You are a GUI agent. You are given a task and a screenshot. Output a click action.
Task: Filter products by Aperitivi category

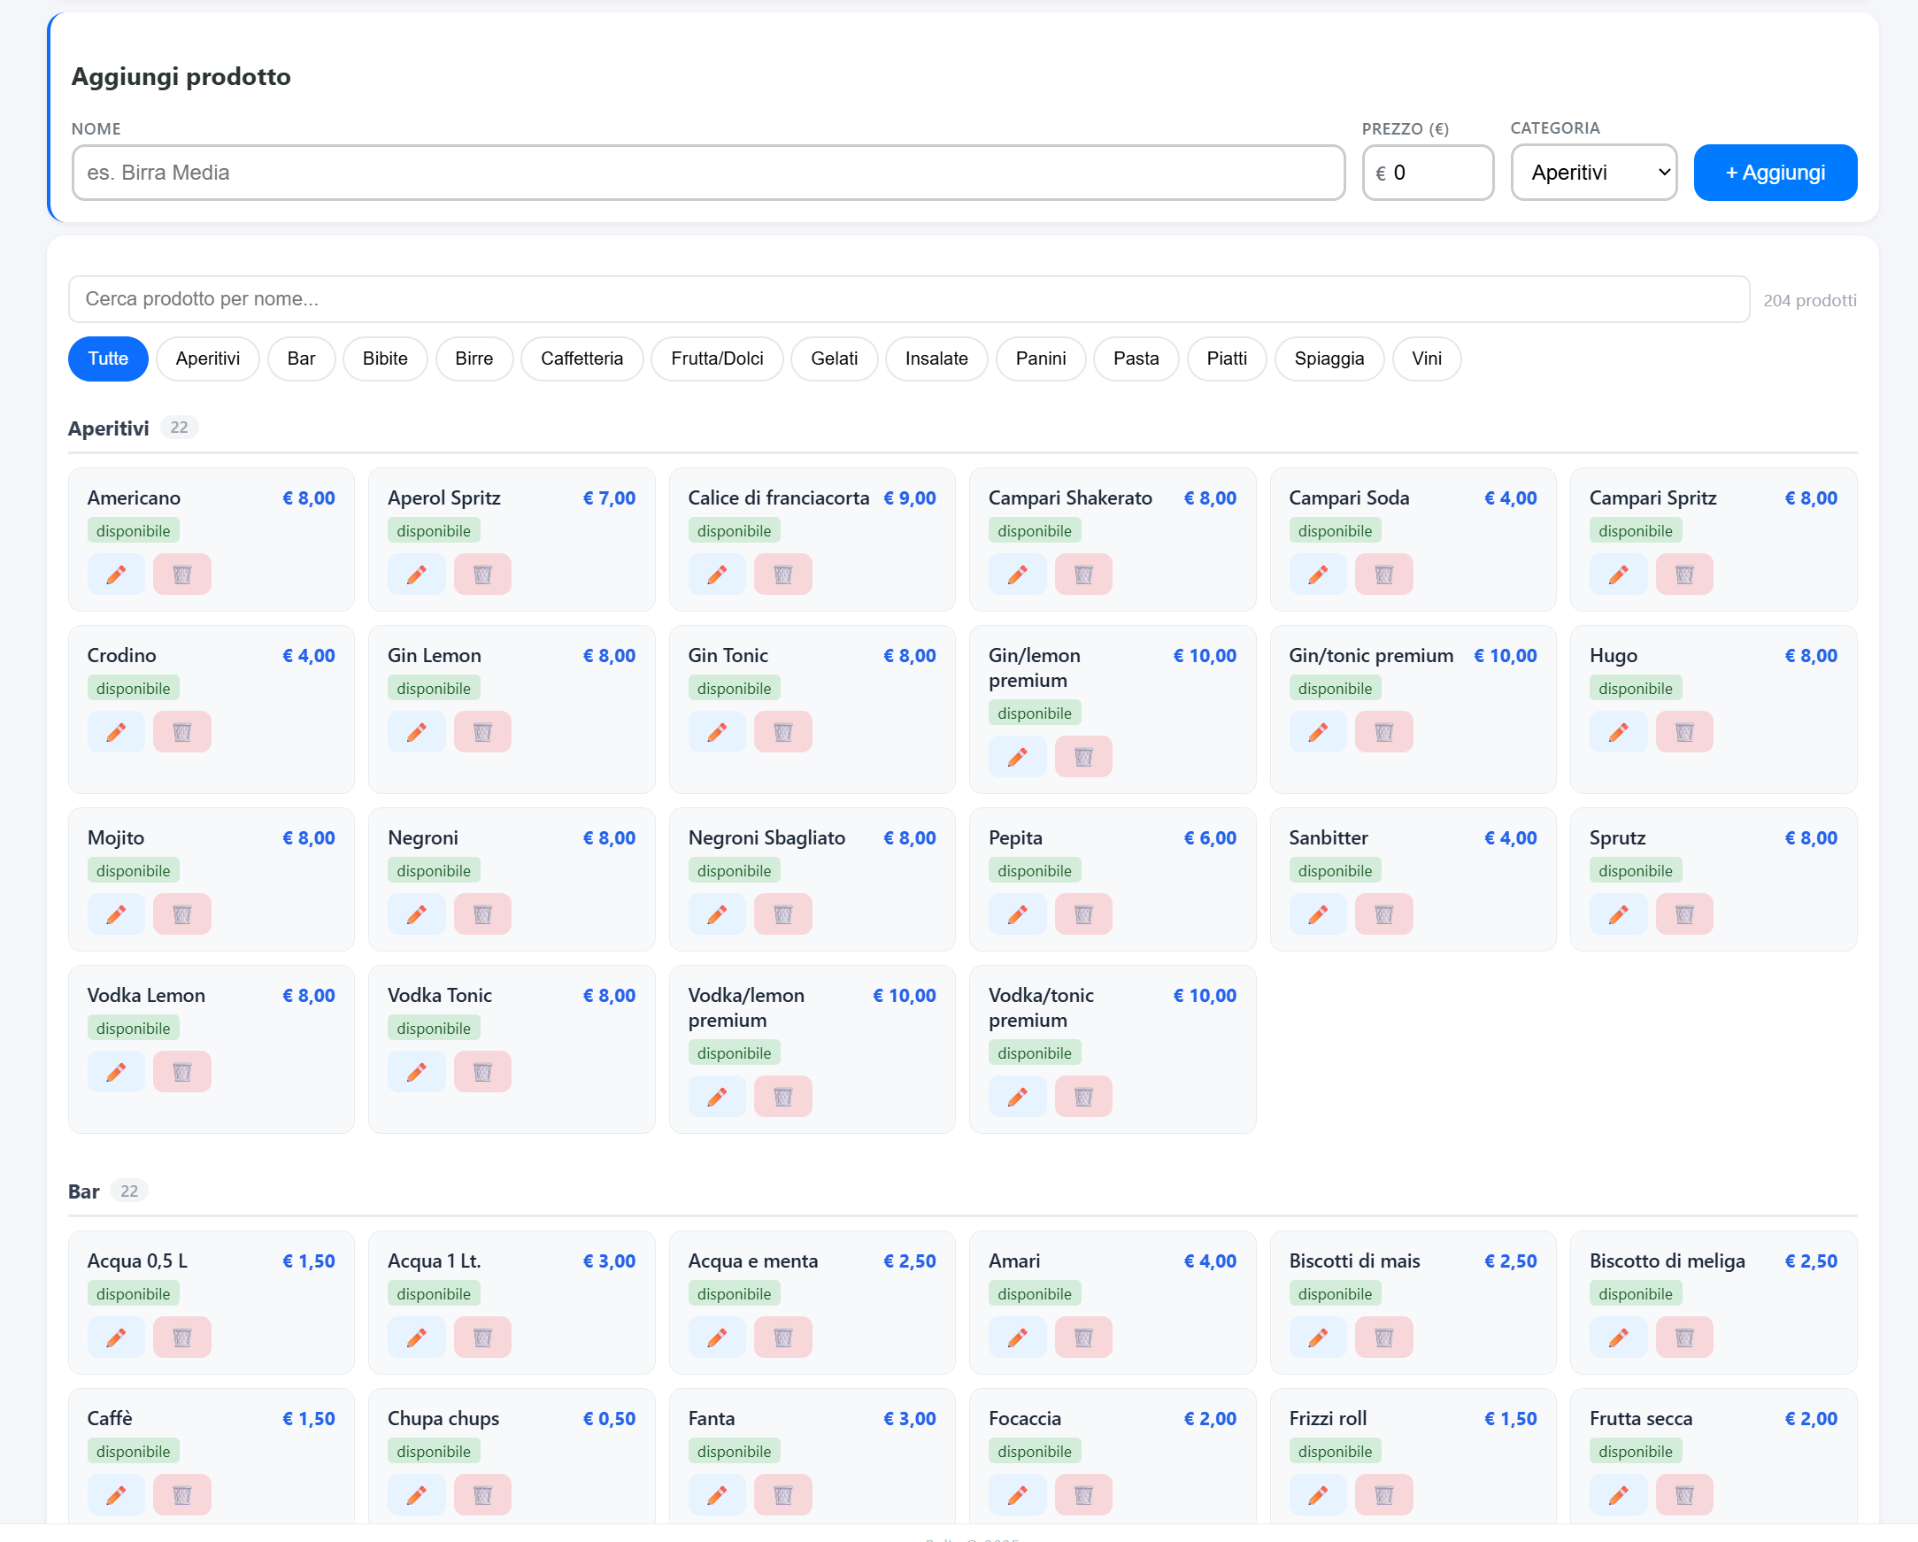pyautogui.click(x=207, y=359)
